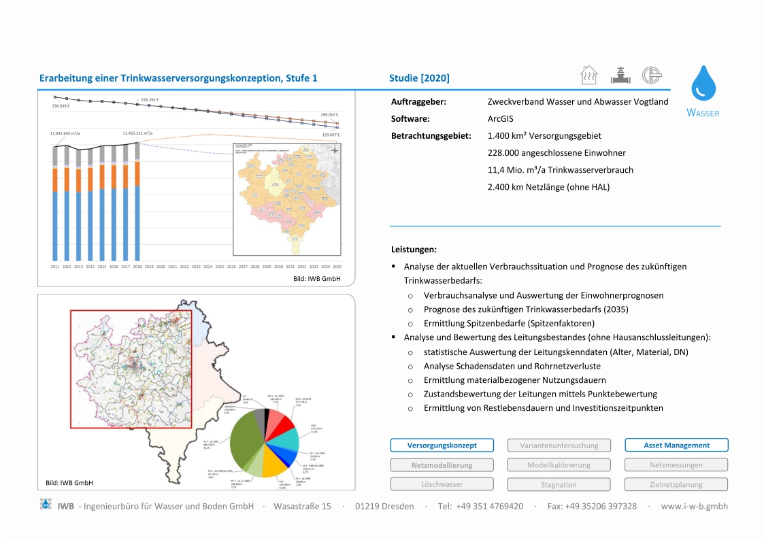Click the house heating icon
This screenshot has width=764, height=540.
pyautogui.click(x=588, y=75)
